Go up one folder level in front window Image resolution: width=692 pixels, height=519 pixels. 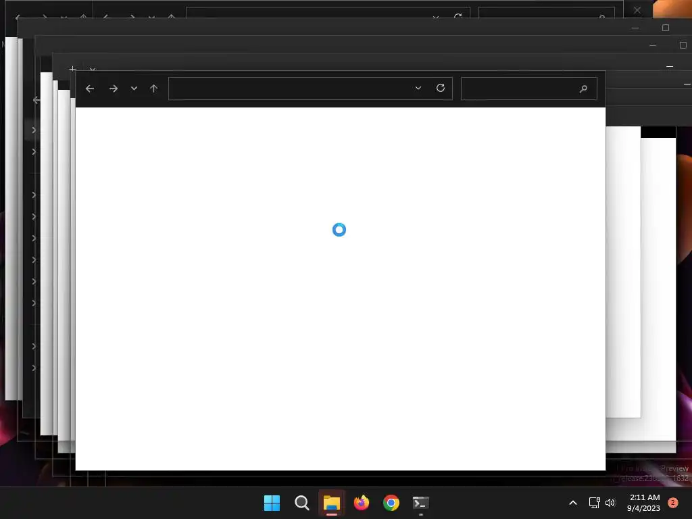[x=153, y=89]
